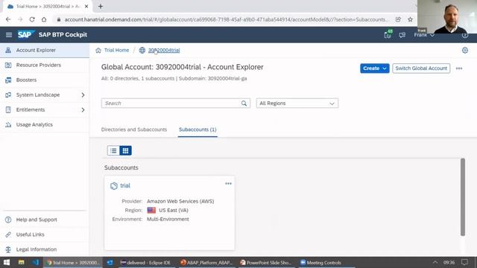Open the All Regions dropdown
The width and height of the screenshot is (477, 268).
click(297, 103)
